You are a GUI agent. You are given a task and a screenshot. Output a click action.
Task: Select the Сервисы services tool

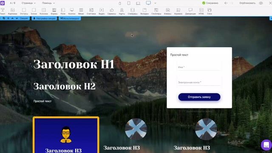pos(111,11)
